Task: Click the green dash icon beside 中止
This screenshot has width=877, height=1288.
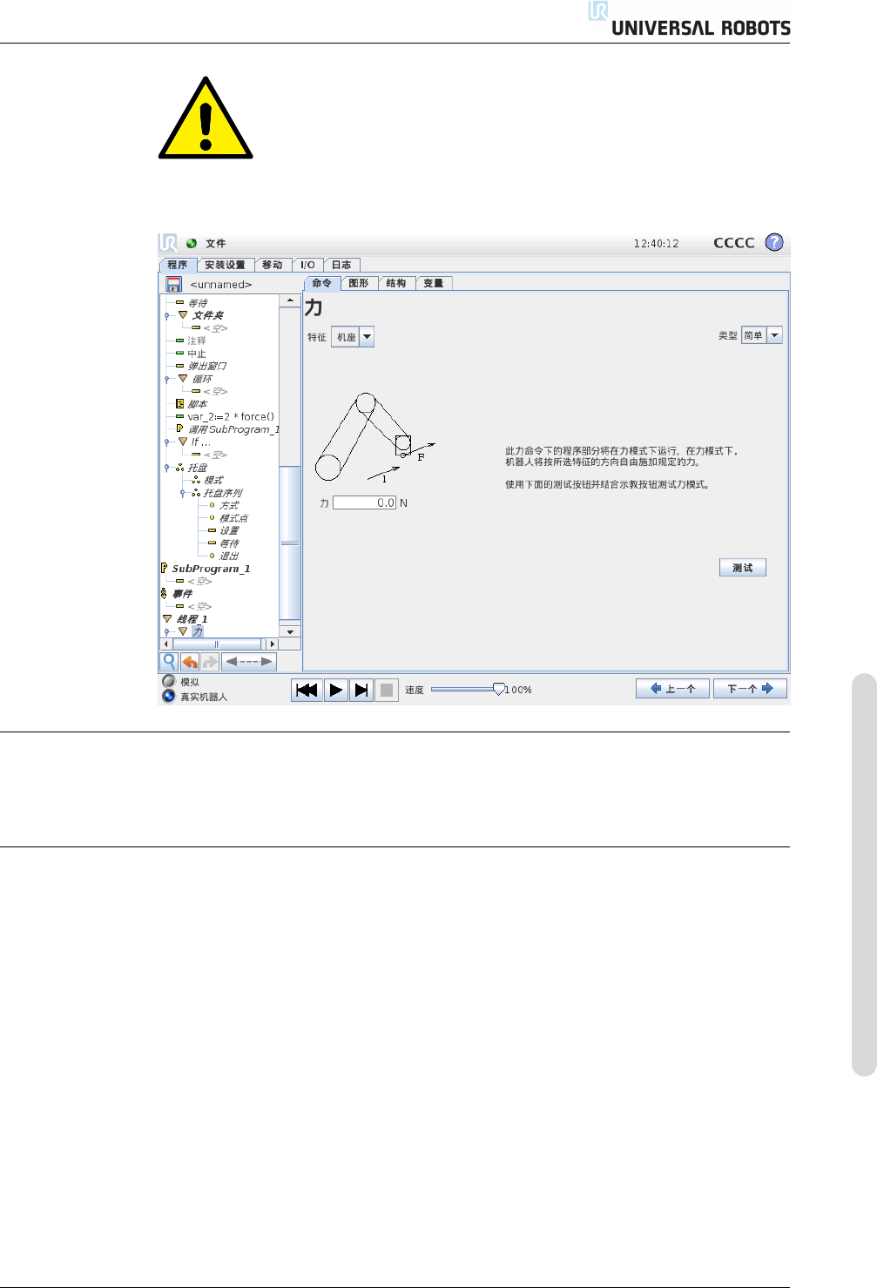Action: pos(179,354)
